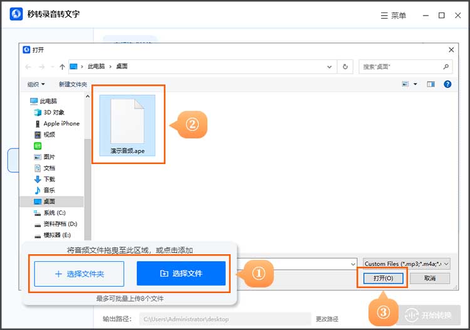Viewport: 470px width, 330px height.
Task: Toggle the preview pane icon
Action: [431, 84]
